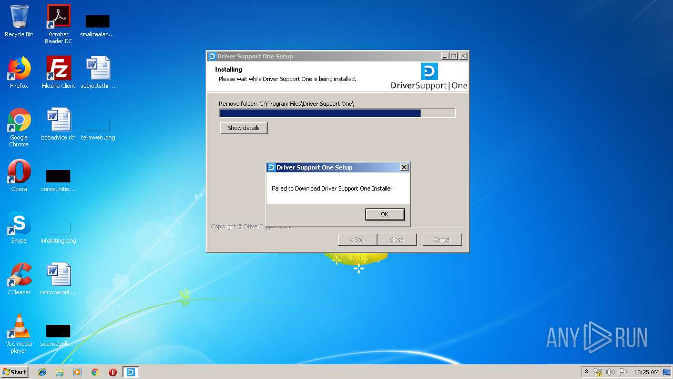This screenshot has width=673, height=379.
Task: Open Chrome from the taskbar
Action: coord(95,372)
